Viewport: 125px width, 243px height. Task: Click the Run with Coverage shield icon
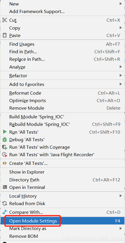coord(5,147)
